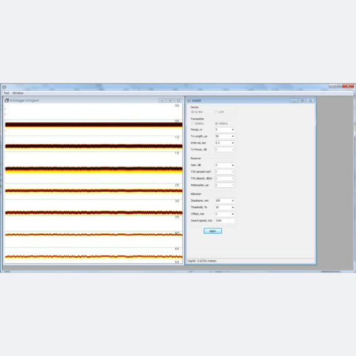
Task: Open the Test menu
Action: (6, 93)
